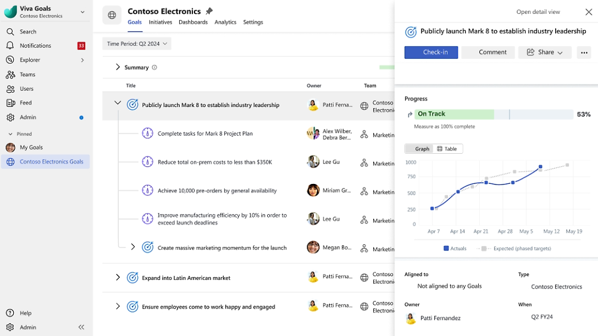Expand the Summary section
The image size is (598, 336).
[x=118, y=67]
